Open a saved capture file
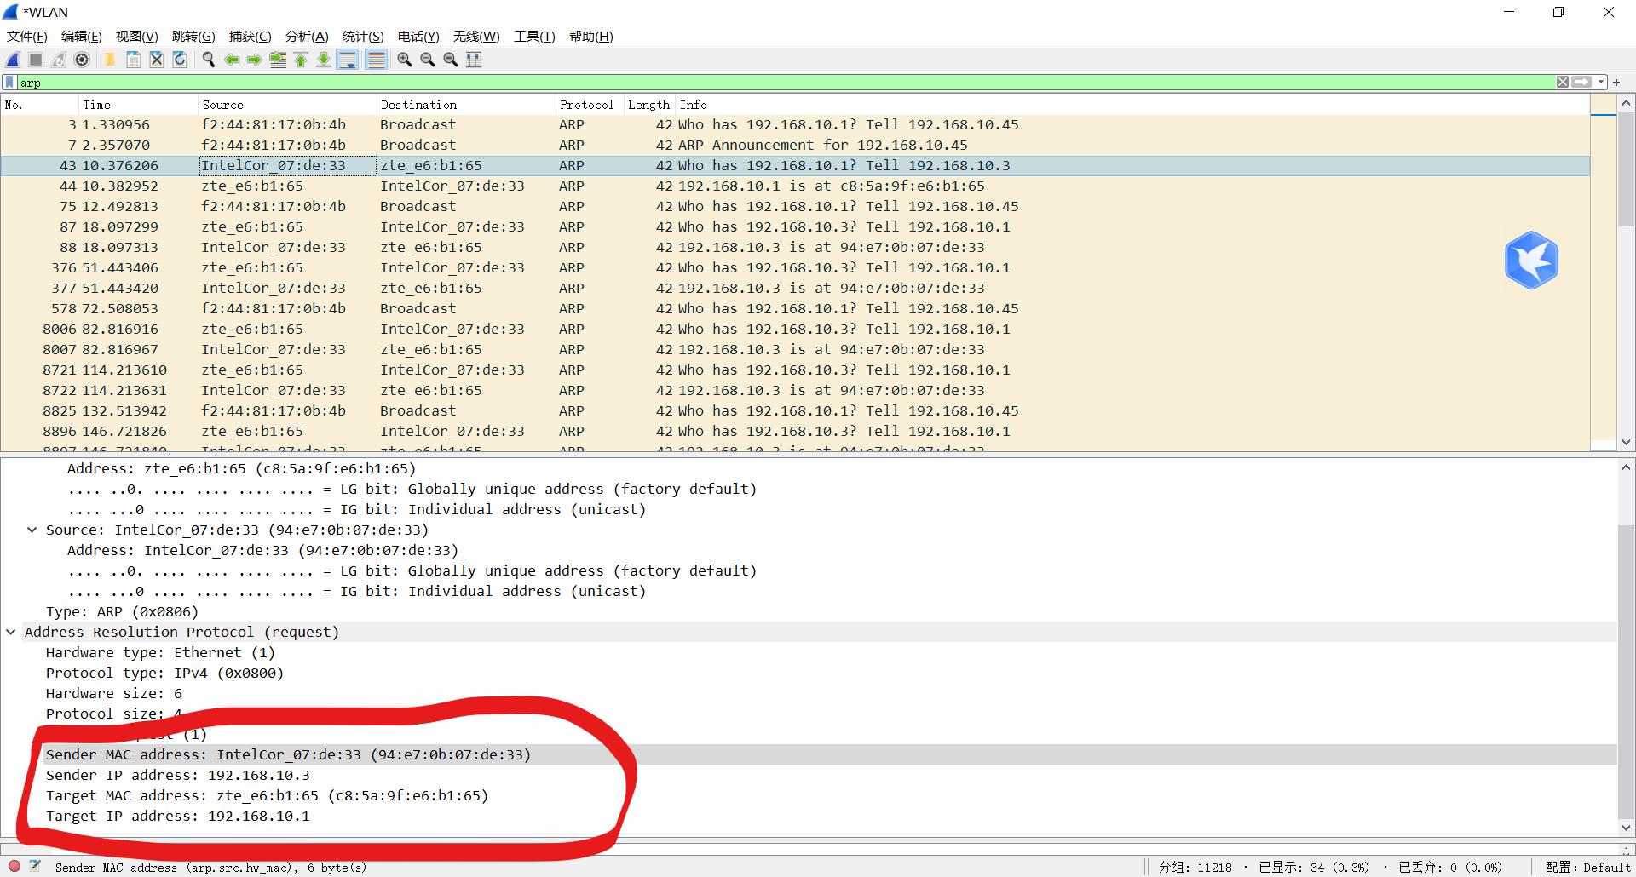 pos(110,60)
